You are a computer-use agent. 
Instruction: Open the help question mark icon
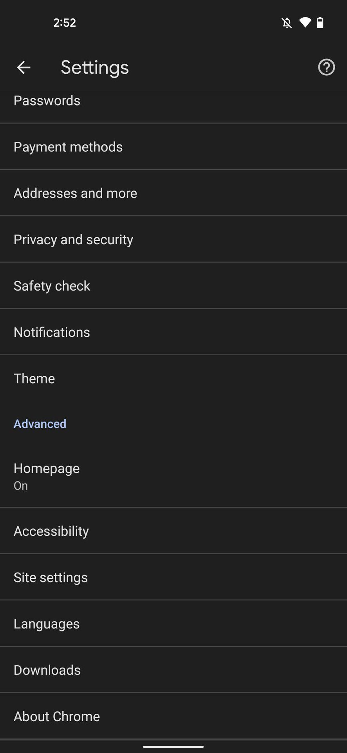[326, 67]
